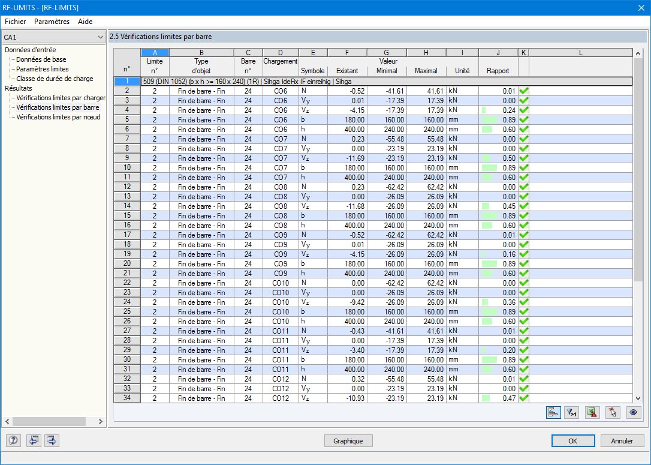Image resolution: width=651 pixels, height=465 pixels.
Task: Select Classe de durée de charge
Action: (x=55, y=79)
